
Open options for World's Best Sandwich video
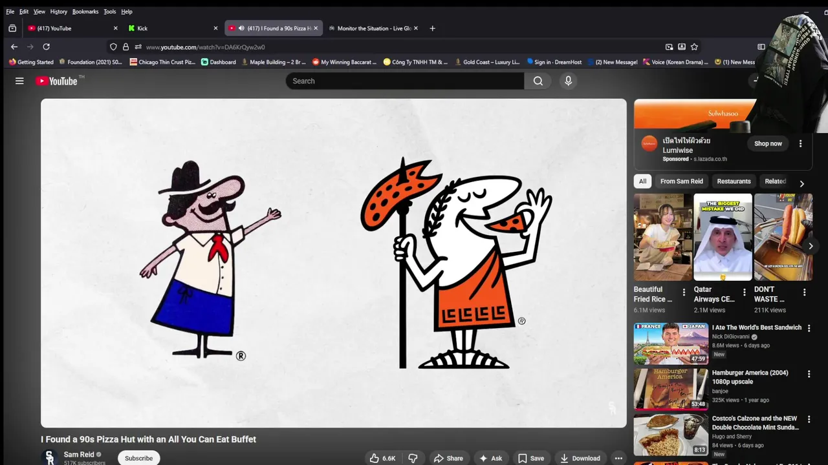pos(809,328)
